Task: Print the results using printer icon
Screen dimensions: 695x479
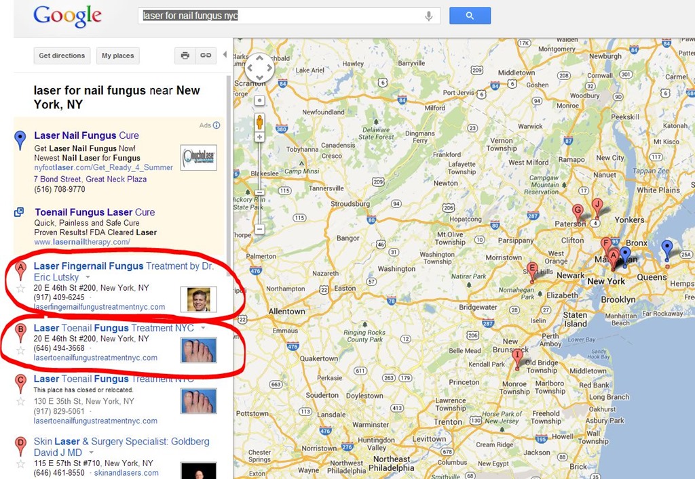Action: pos(185,56)
